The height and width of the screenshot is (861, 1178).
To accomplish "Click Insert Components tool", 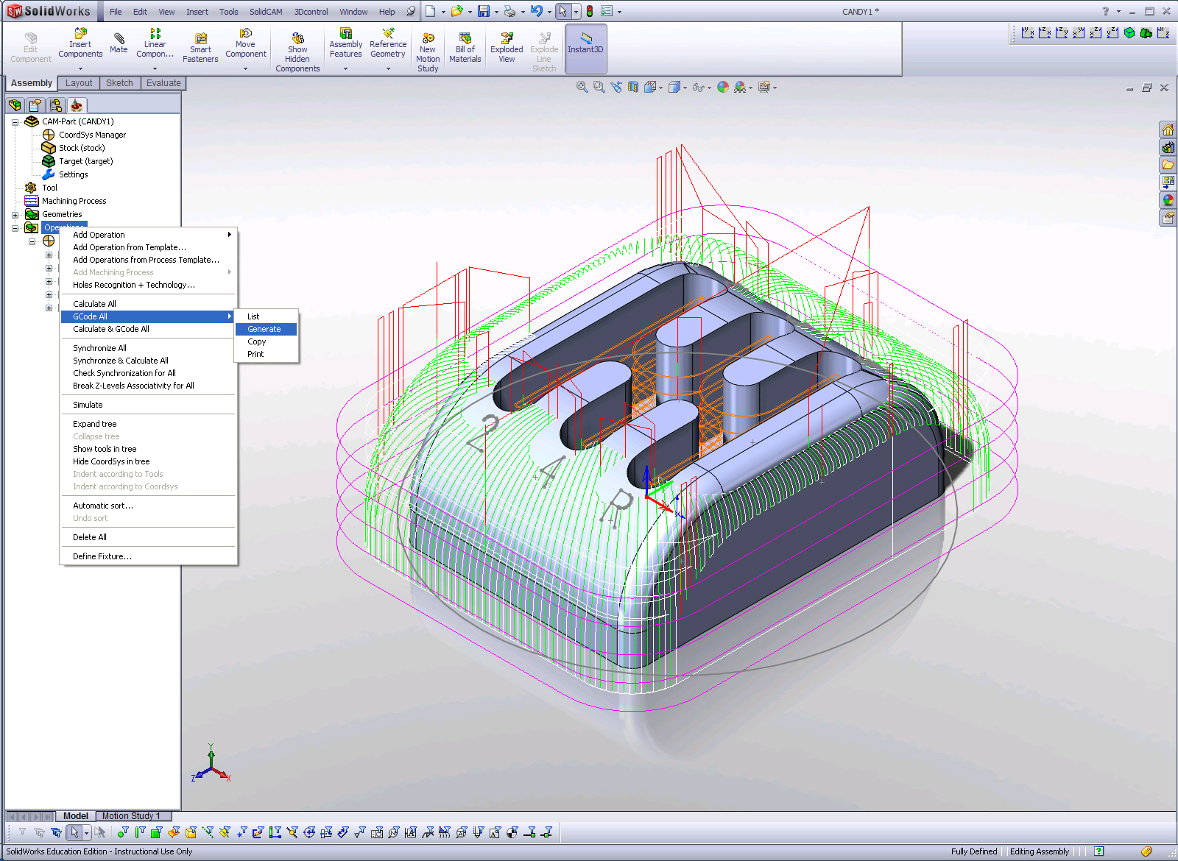I will (x=80, y=44).
